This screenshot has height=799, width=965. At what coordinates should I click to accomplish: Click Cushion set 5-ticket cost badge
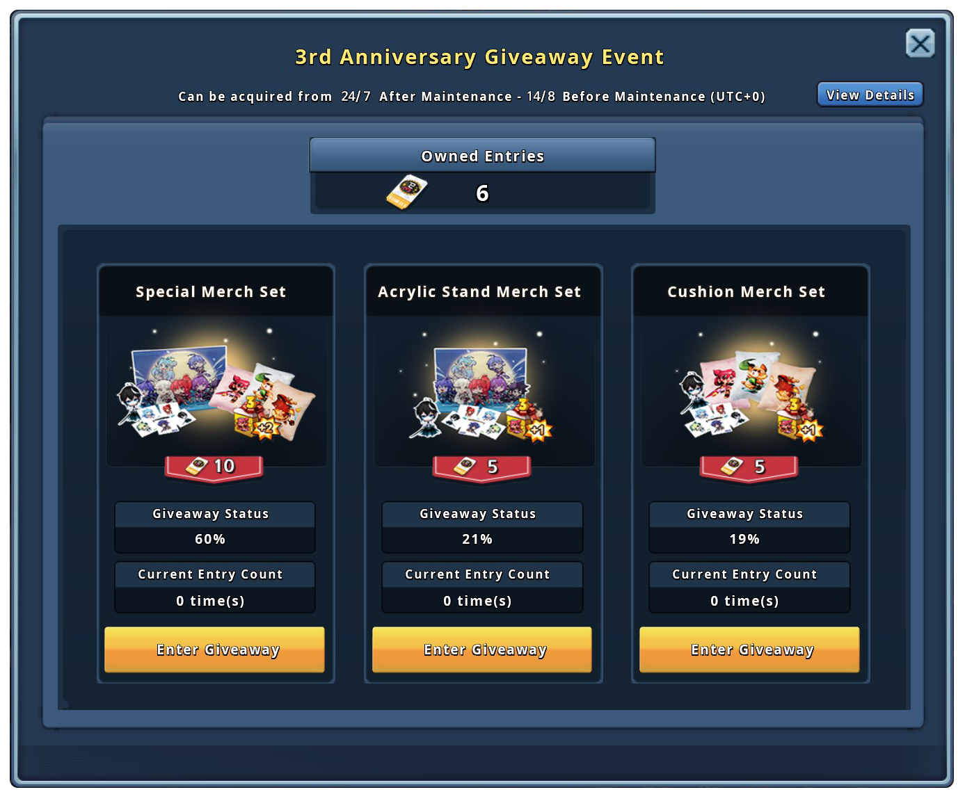749,467
